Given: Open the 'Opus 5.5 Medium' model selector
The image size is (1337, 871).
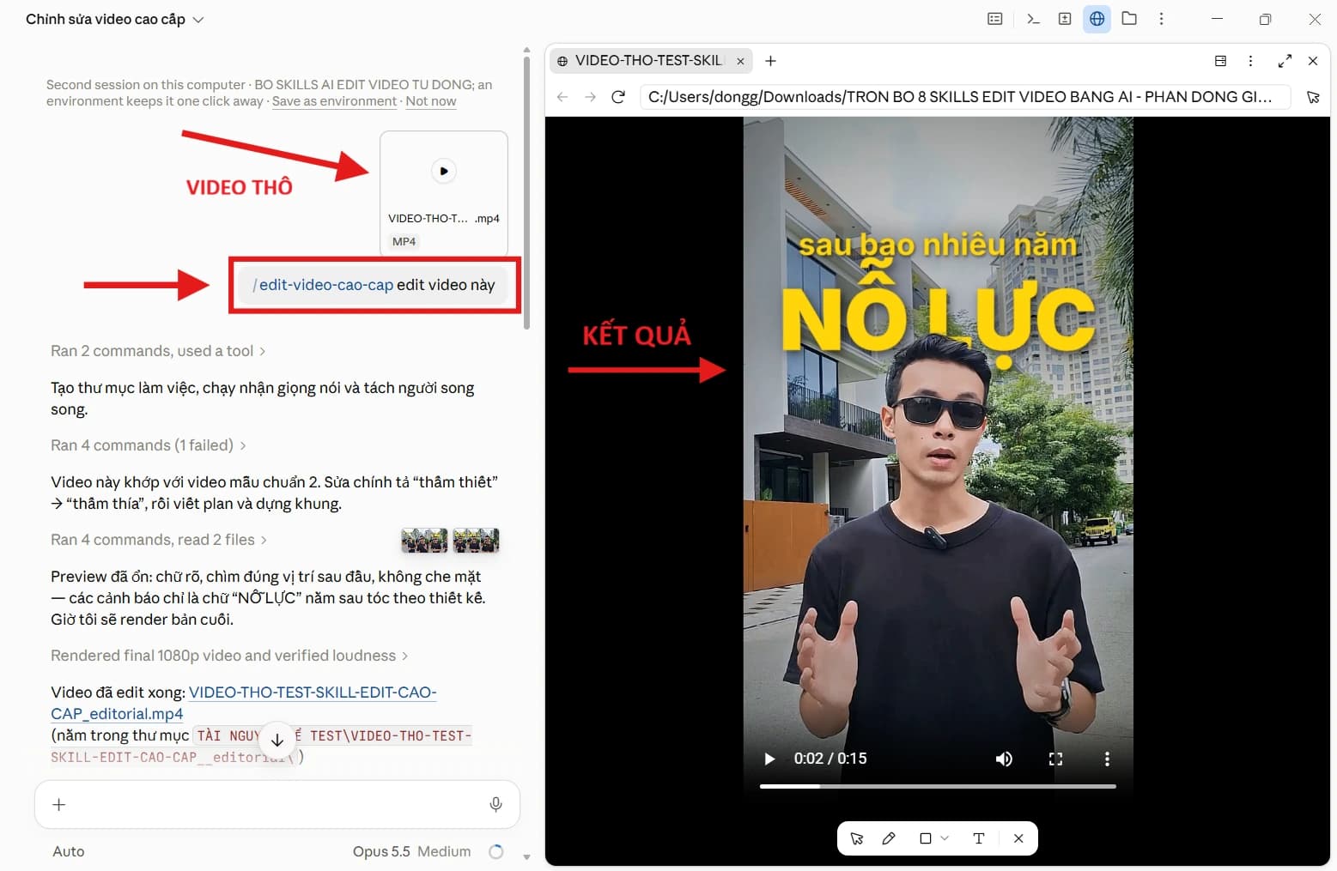Looking at the screenshot, I should tap(411, 851).
